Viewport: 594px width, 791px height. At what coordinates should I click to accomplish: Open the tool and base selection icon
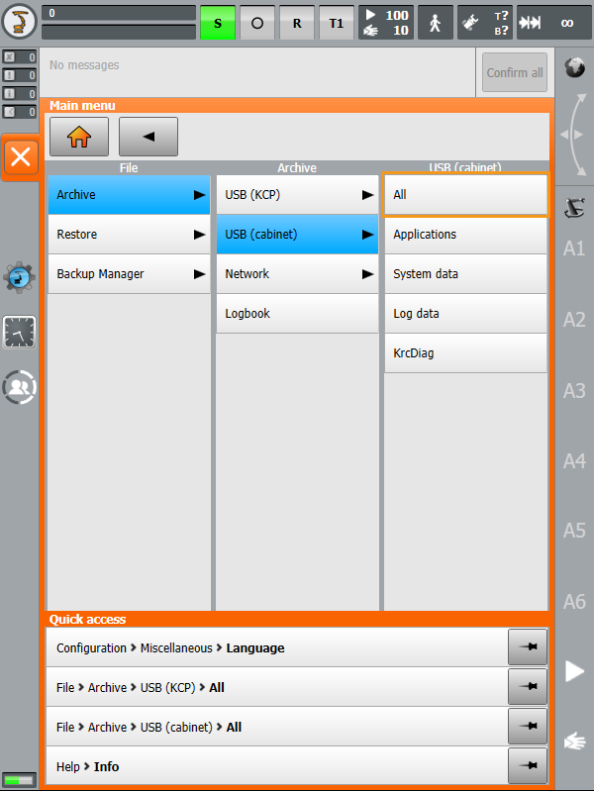pos(484,23)
